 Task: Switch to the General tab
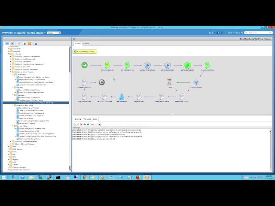[x=78, y=119]
